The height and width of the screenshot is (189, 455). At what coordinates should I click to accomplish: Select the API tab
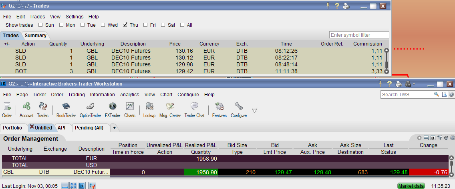pos(62,127)
